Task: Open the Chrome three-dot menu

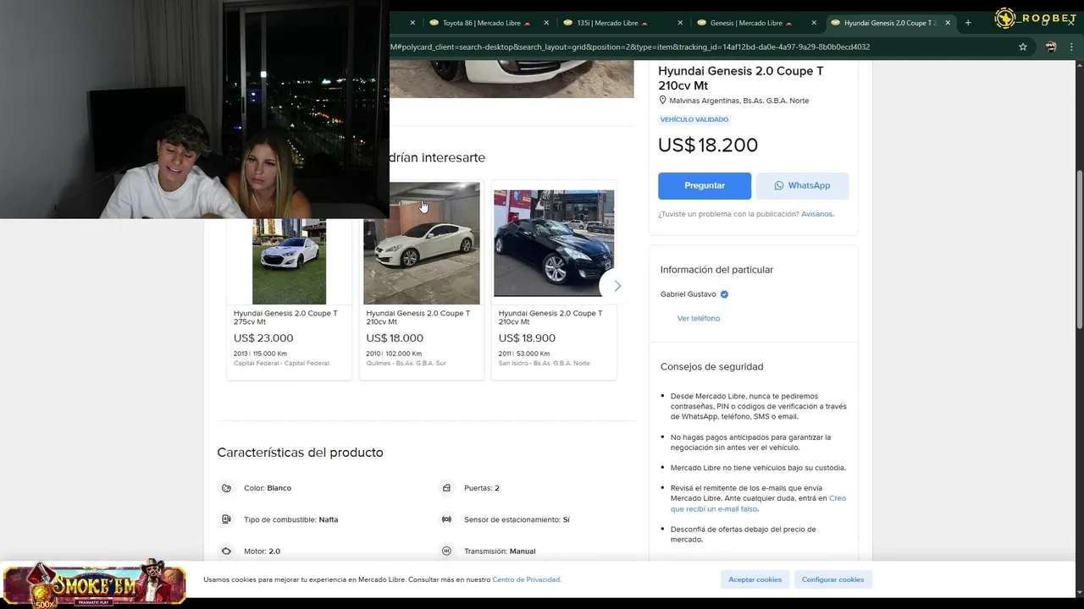Action: click(x=1073, y=47)
